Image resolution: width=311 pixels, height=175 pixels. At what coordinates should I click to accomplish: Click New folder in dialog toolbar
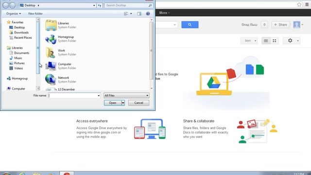pyautogui.click(x=35, y=14)
